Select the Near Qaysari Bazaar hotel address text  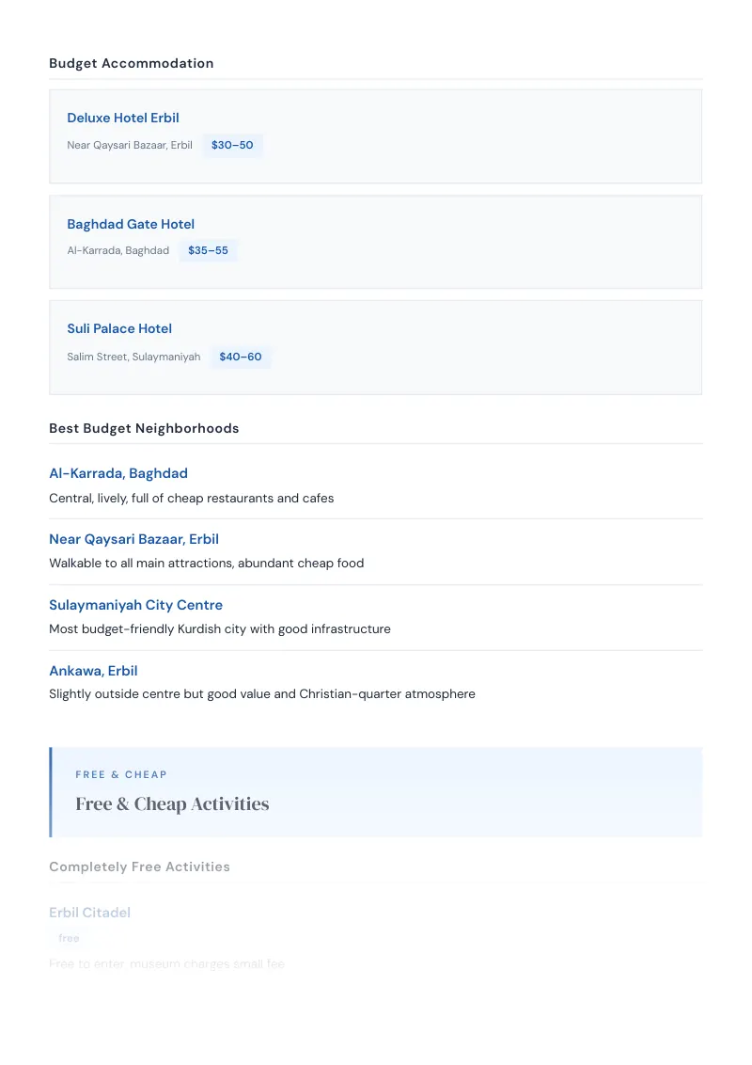[130, 145]
